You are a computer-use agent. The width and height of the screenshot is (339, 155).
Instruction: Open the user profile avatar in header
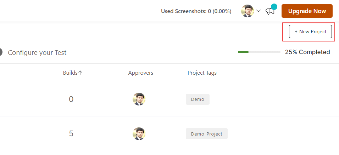point(247,11)
